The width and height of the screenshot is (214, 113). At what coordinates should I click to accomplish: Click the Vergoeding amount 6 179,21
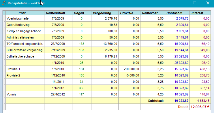tap(111, 56)
